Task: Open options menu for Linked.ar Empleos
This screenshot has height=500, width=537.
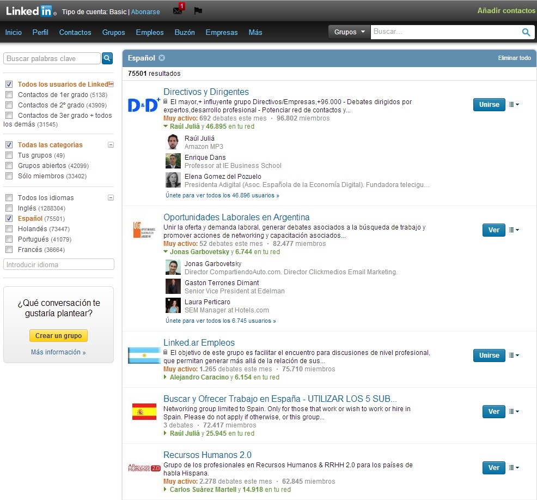Action: [x=514, y=356]
